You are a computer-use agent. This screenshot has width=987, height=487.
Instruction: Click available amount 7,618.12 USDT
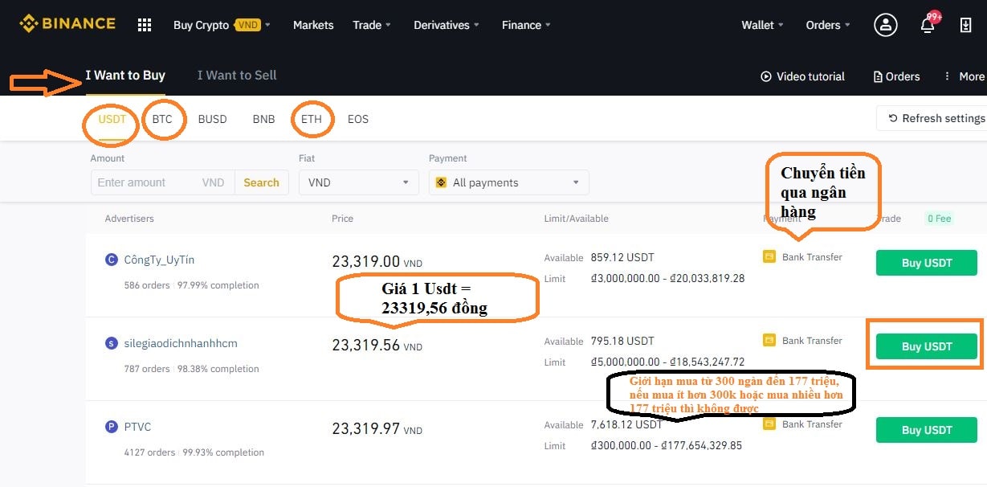pos(626,425)
